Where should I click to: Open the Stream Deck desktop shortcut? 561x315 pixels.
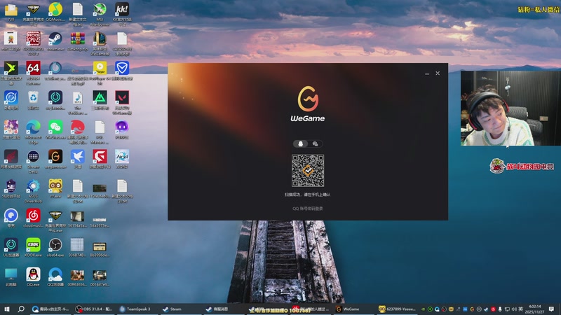coord(33,162)
